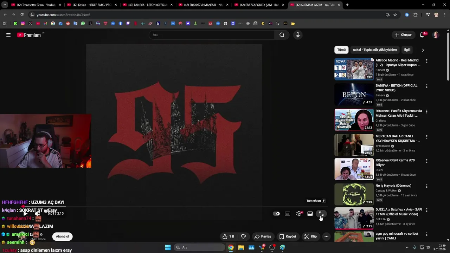The image size is (450, 253).
Task: Open options menu for RRaenee Pasifik video
Action: pos(427,111)
